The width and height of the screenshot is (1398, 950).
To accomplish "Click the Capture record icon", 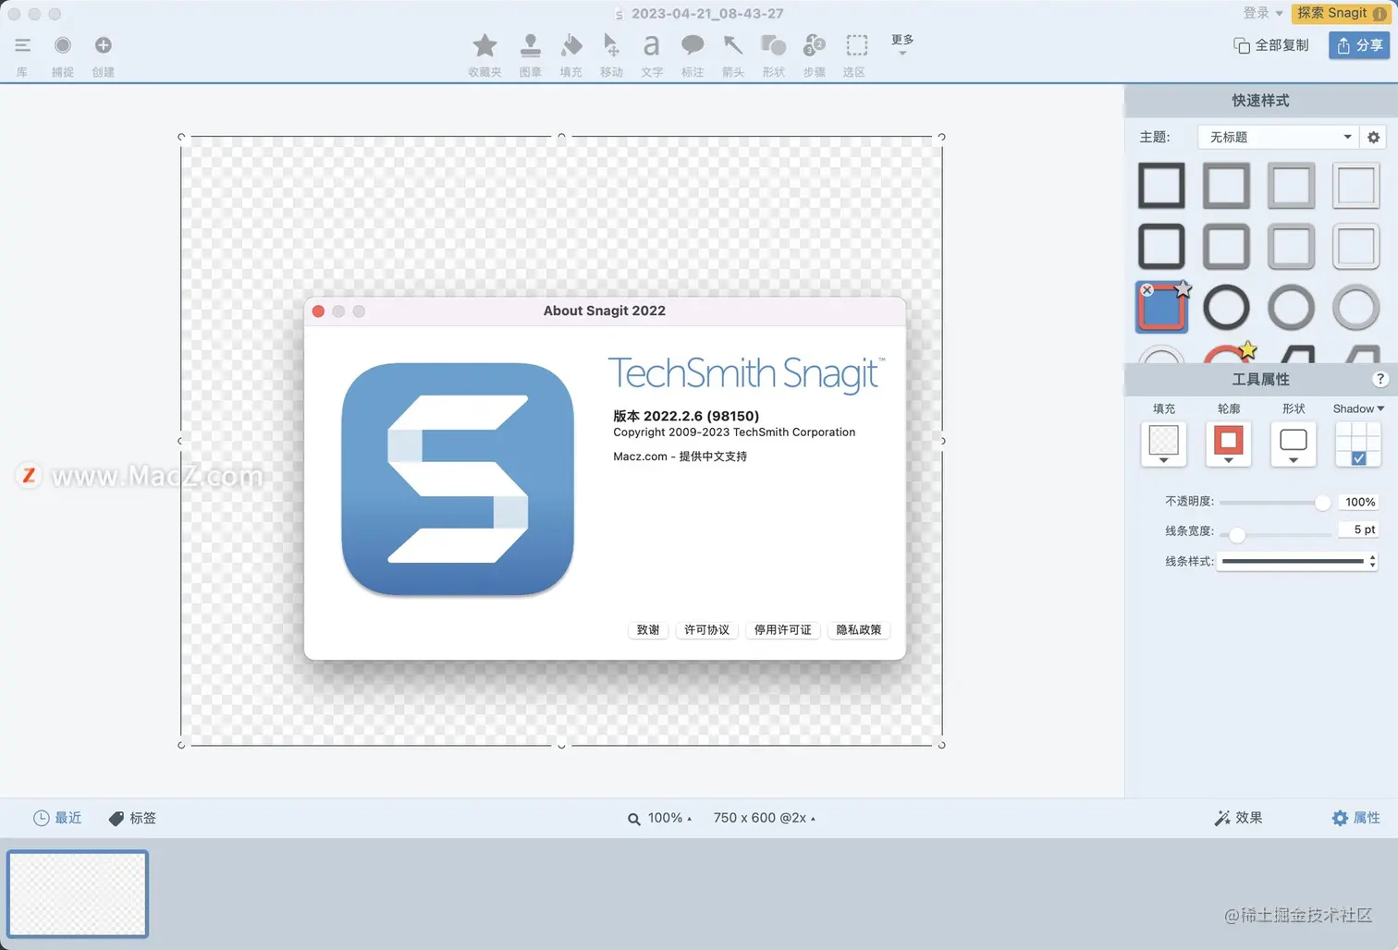I will point(63,45).
